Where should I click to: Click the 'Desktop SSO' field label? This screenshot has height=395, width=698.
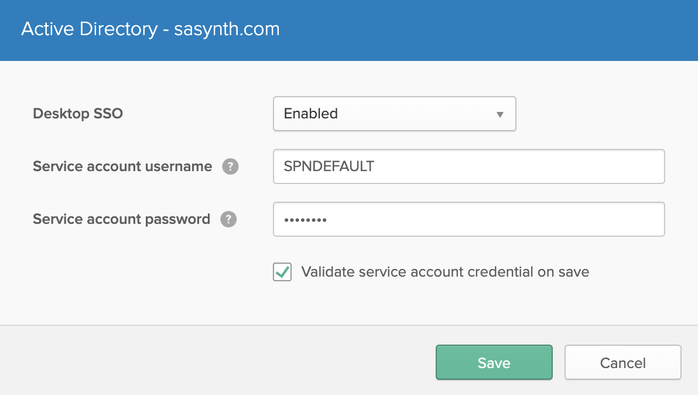click(x=78, y=114)
